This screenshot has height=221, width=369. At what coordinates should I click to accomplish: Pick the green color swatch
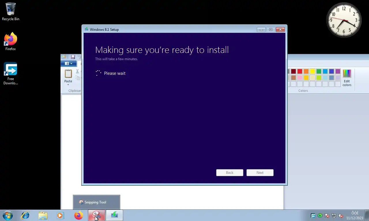(x=319, y=71)
